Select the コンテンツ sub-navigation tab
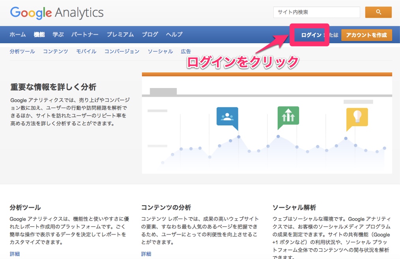 click(56, 51)
